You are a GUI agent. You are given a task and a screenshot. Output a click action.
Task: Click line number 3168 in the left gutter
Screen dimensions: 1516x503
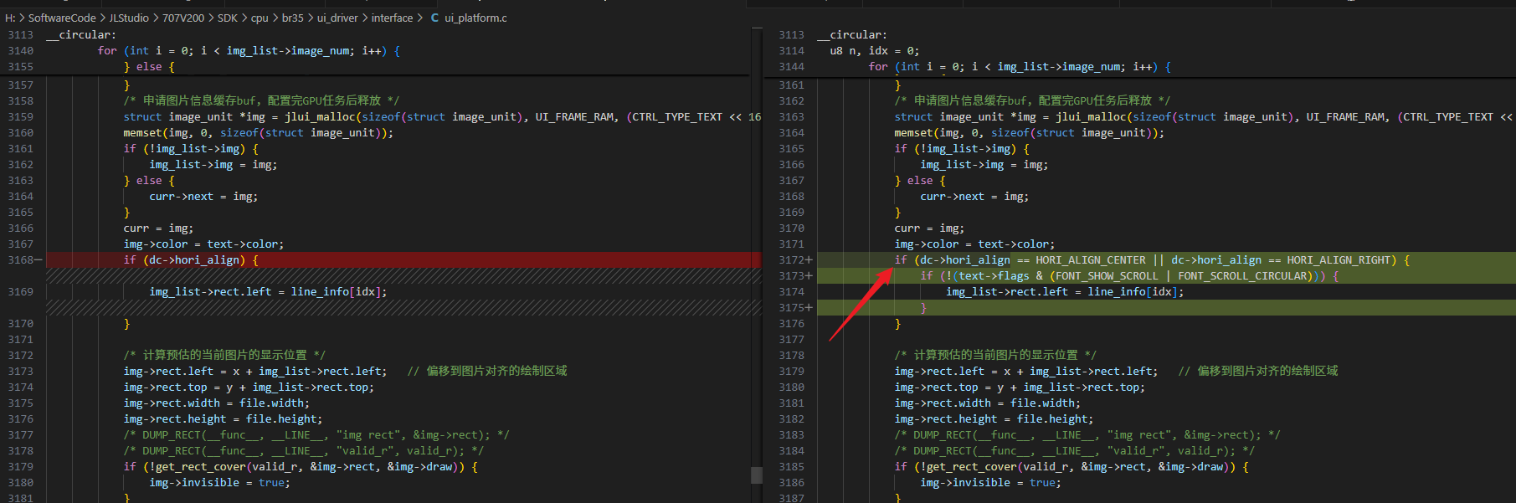coord(21,259)
